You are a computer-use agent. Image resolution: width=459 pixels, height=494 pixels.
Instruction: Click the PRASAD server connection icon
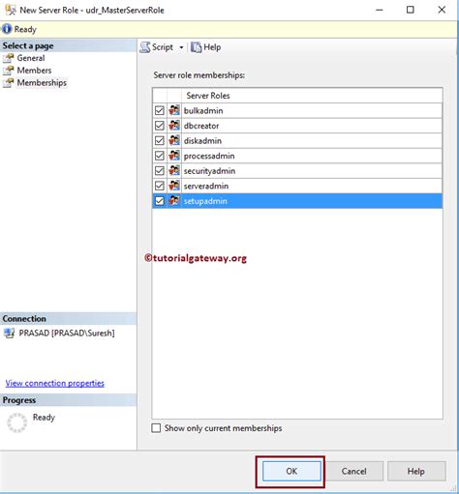[9, 333]
